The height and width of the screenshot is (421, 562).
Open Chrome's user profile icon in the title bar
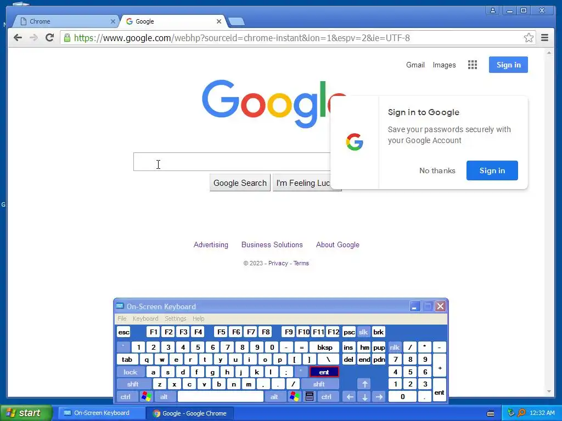pyautogui.click(x=493, y=10)
